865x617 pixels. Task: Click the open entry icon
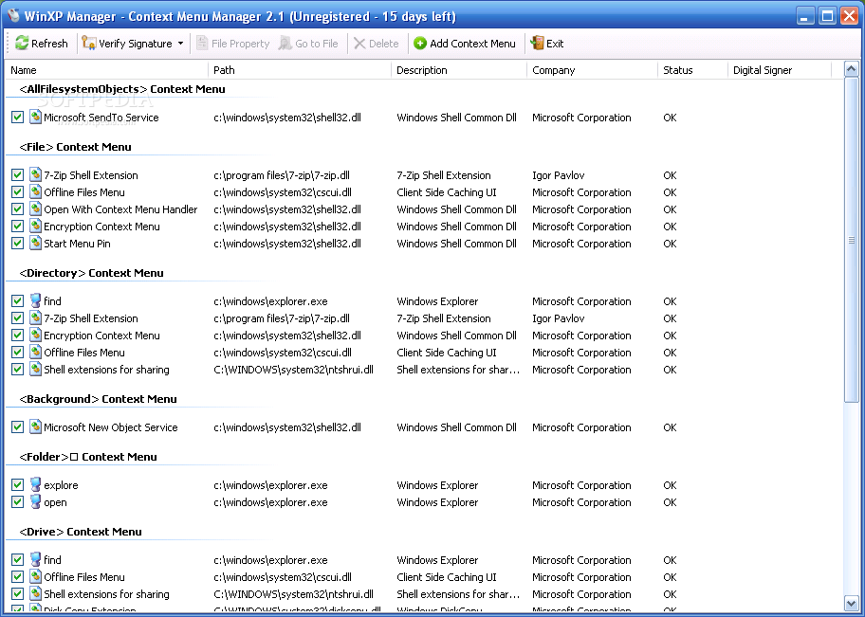pos(35,501)
